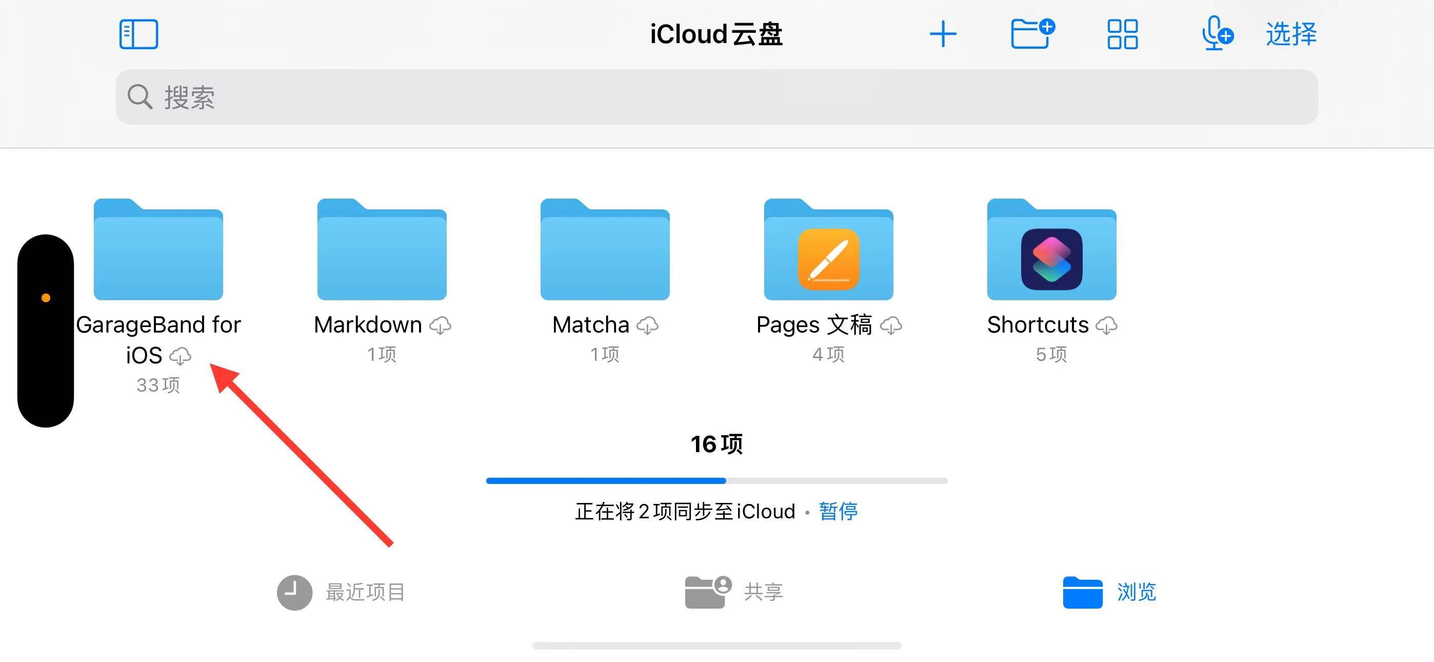Viewport: 1434px width, 662px height.
Task: Tap the plus add button
Action: click(943, 34)
